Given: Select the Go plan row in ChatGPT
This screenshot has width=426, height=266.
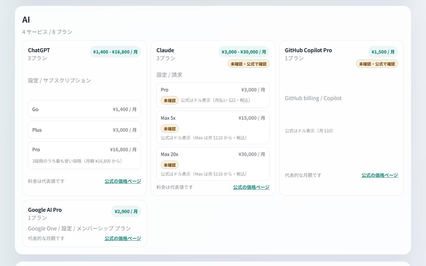Looking at the screenshot, I should click(x=85, y=109).
